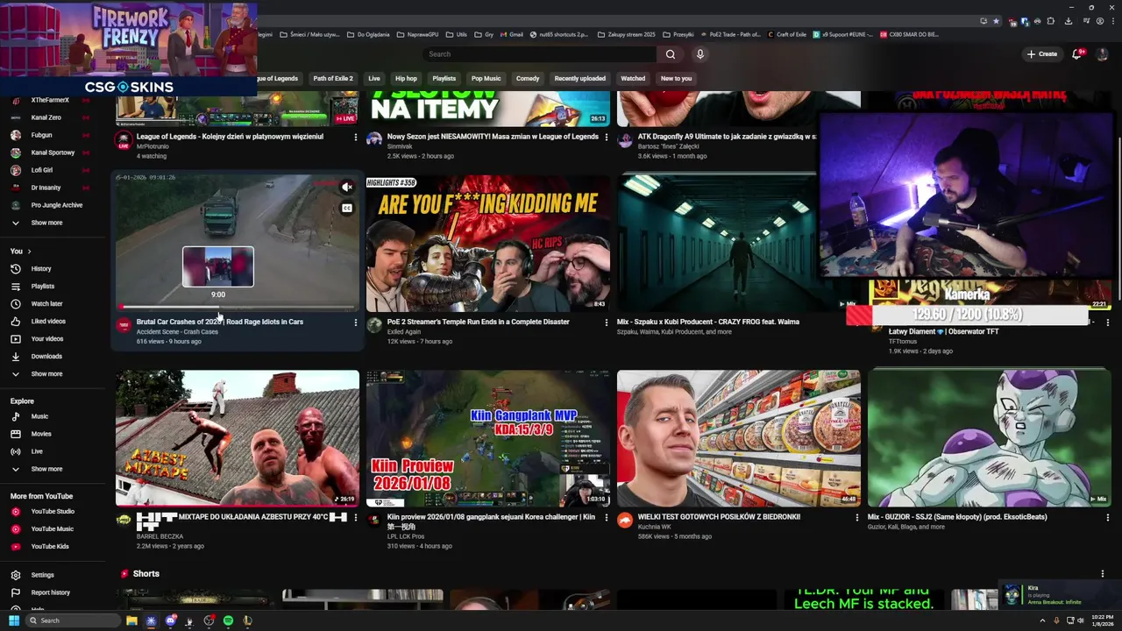
Task: Expand the You section Show more
Action: coord(46,374)
